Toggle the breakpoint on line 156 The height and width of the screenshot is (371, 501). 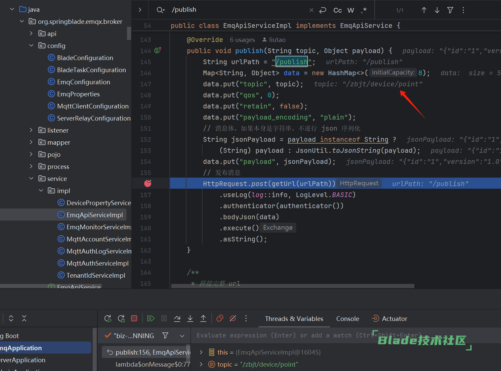[148, 183]
